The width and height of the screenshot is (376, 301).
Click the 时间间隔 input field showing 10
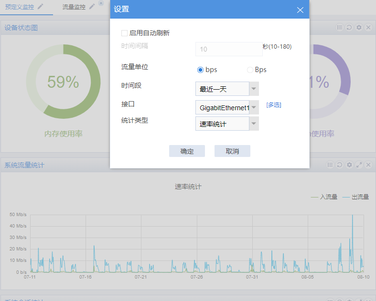(229, 49)
